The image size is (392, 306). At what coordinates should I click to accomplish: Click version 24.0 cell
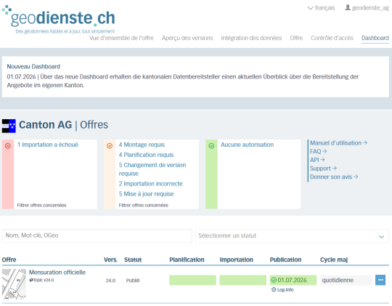click(110, 281)
